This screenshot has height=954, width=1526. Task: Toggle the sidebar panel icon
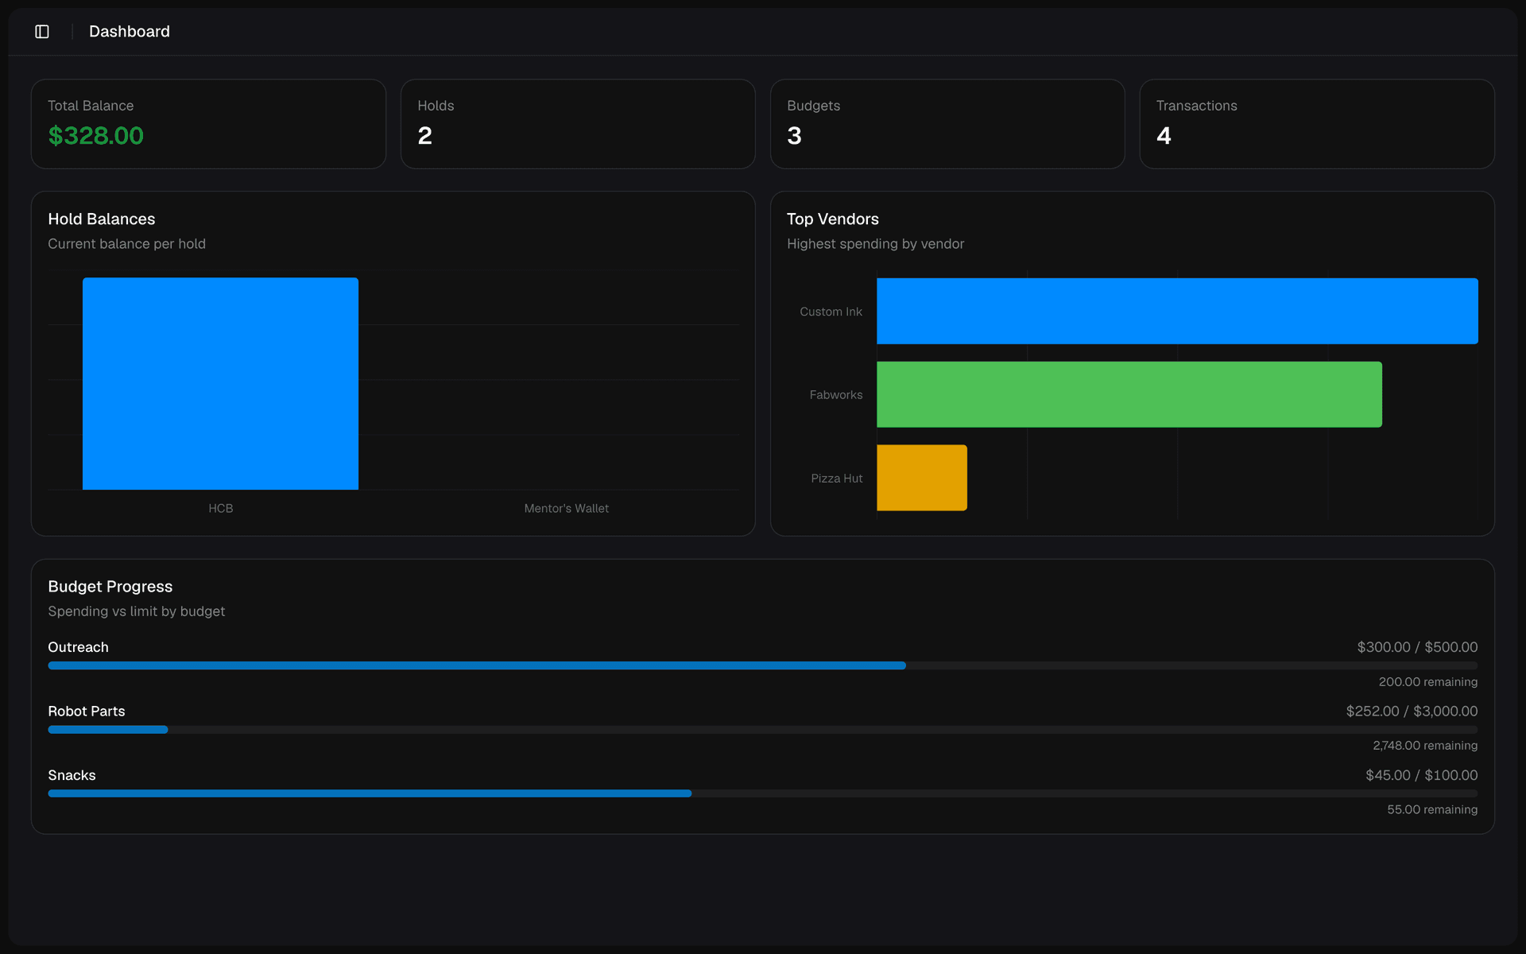pyautogui.click(x=42, y=32)
